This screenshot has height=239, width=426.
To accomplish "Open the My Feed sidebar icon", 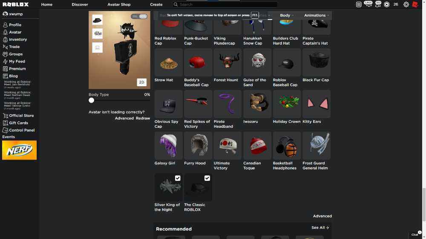I will click(x=5, y=62).
